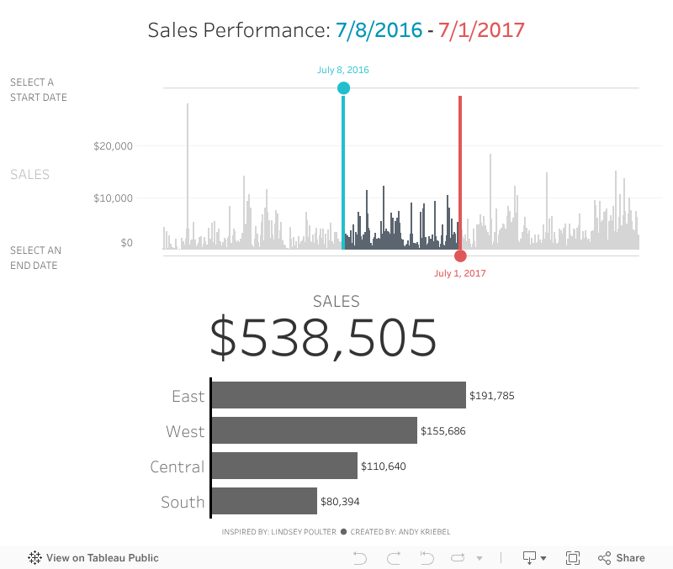Viewport: 673px width, 569px height.
Task: Select the Central region bar
Action: [x=284, y=466]
